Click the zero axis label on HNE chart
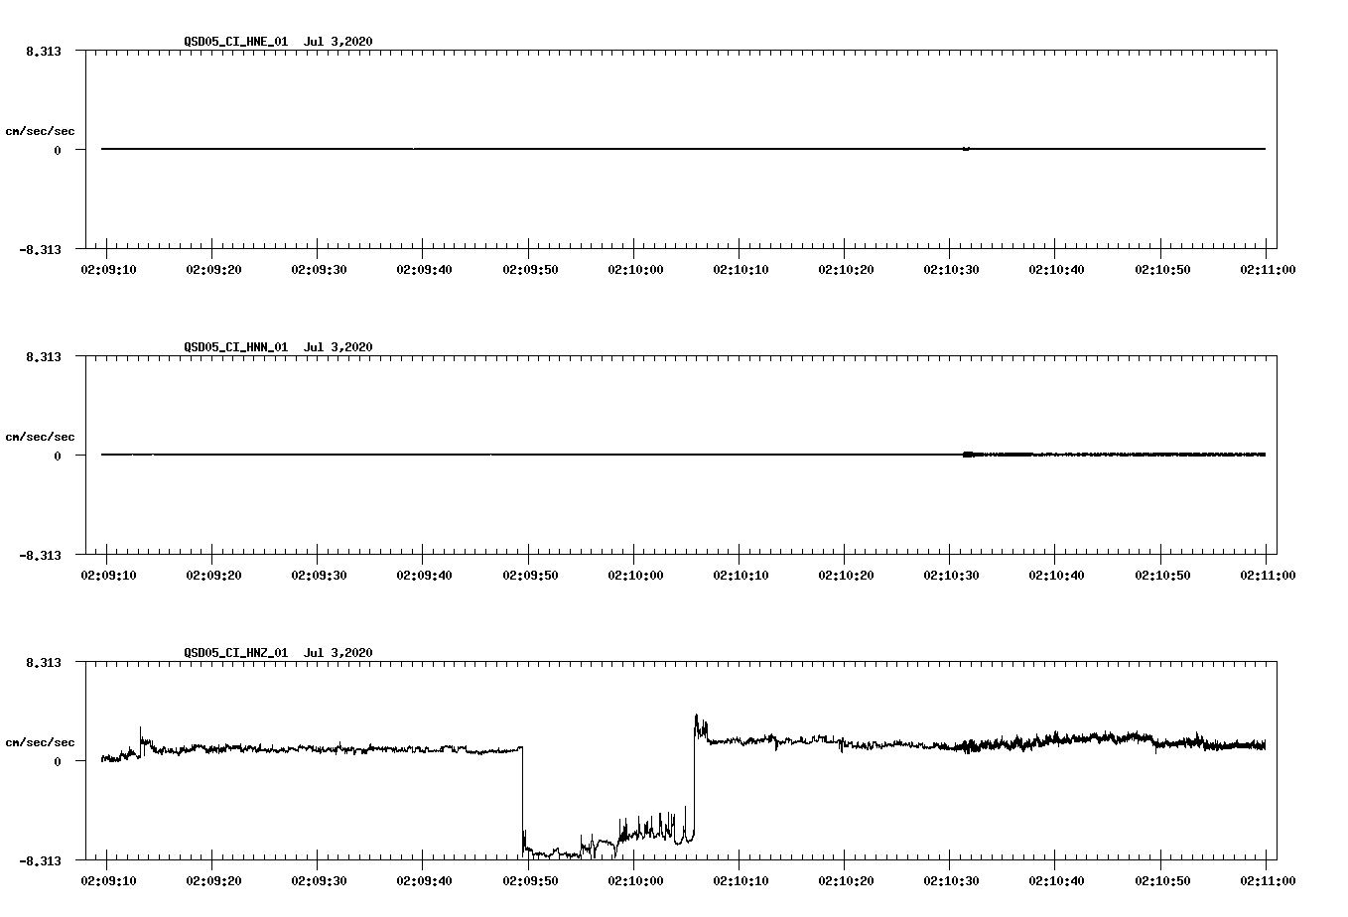 click(x=58, y=150)
